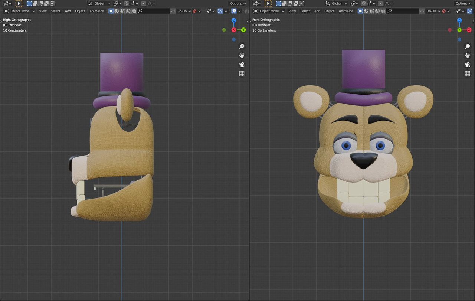475x301 pixels.
Task: Toggle snapping magnet in front viewport header
Action: click(x=364, y=3)
